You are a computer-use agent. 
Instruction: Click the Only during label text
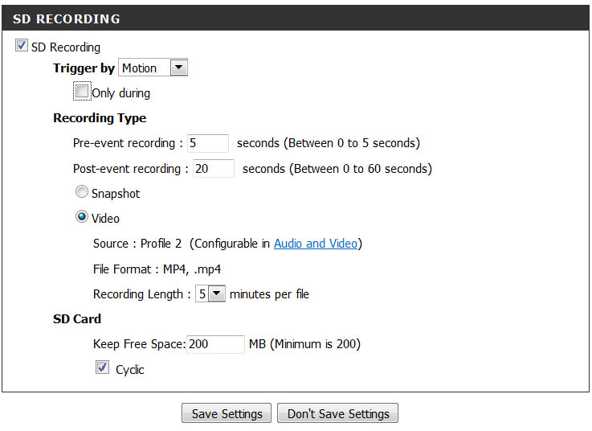[120, 93]
